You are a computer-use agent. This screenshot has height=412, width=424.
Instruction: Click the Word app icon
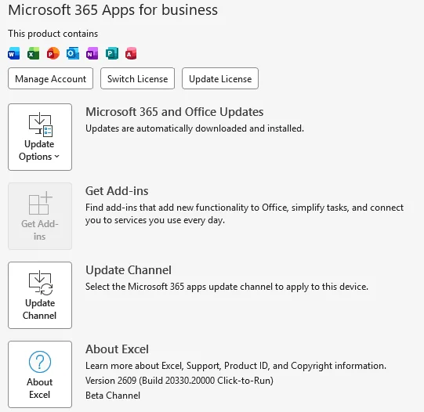pos(14,53)
